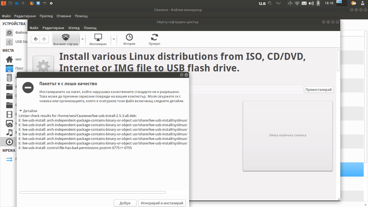Click the workspace switcher in panel

click(342, 3)
